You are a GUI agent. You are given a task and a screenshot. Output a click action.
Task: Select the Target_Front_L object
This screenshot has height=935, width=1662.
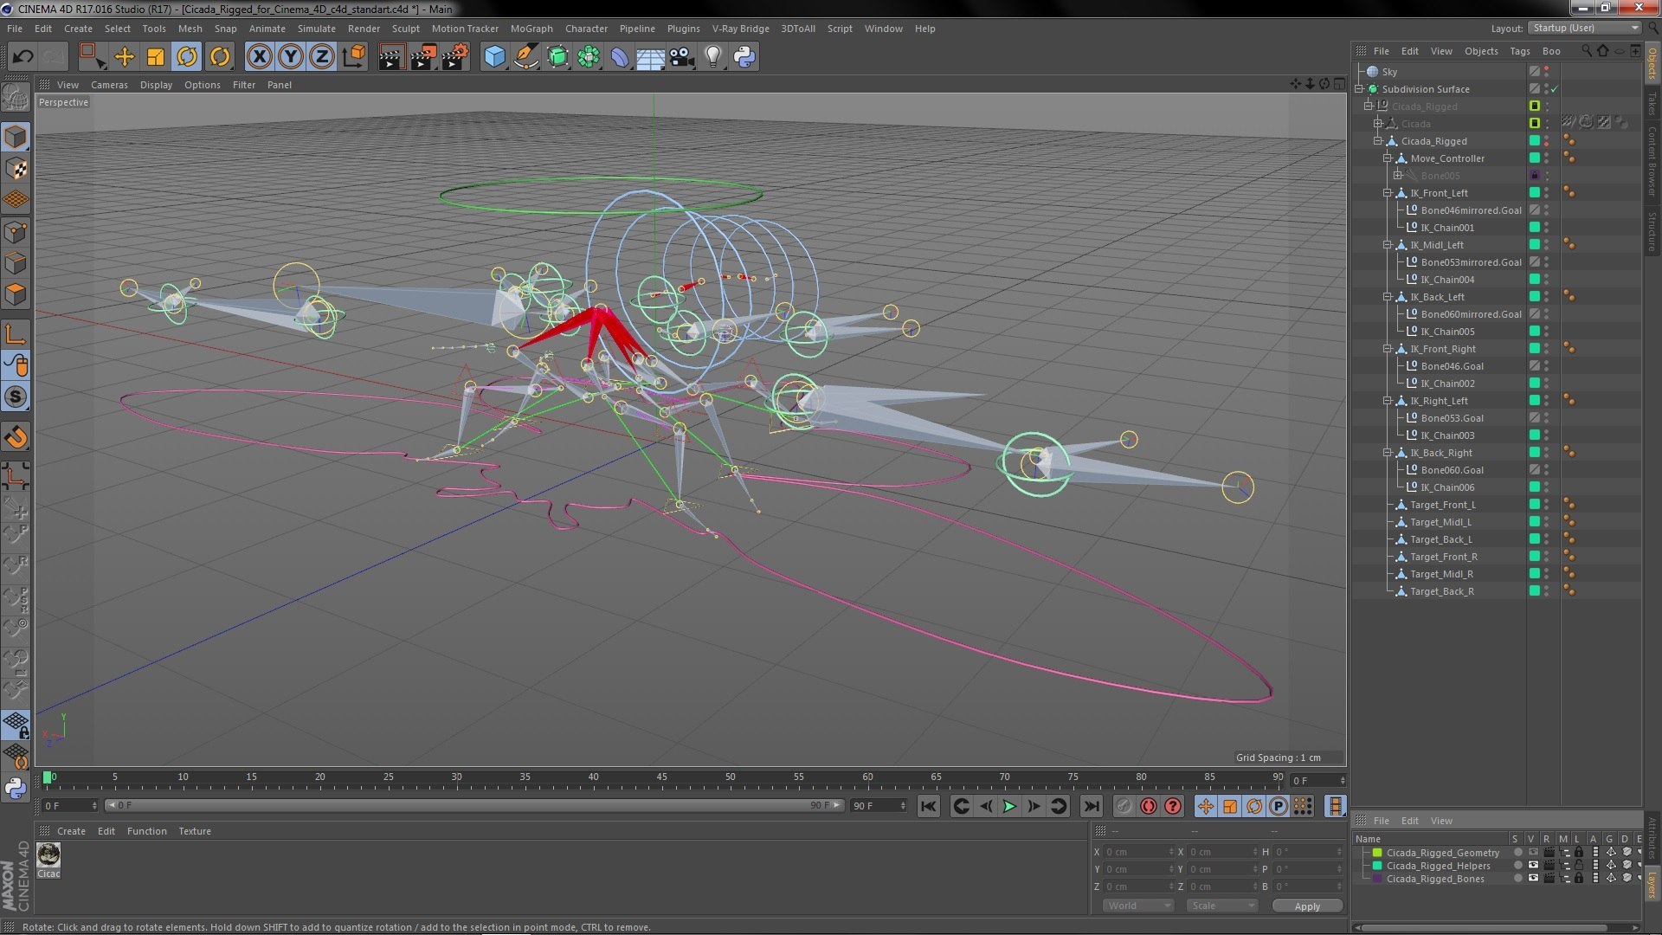click(x=1443, y=505)
